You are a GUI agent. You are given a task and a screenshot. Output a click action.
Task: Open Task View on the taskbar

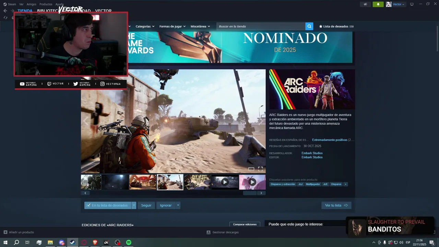pyautogui.click(x=27, y=243)
